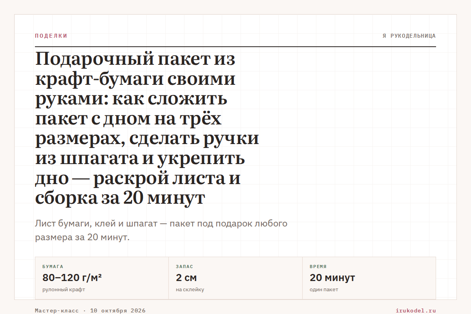471x314 pixels.
Task: Click footer text 'Мастер-класс · 10 октября 2026'
Action: point(90,310)
